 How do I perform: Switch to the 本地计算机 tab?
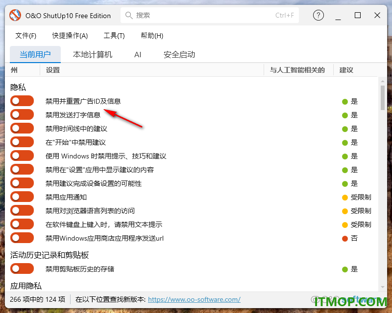[93, 54]
